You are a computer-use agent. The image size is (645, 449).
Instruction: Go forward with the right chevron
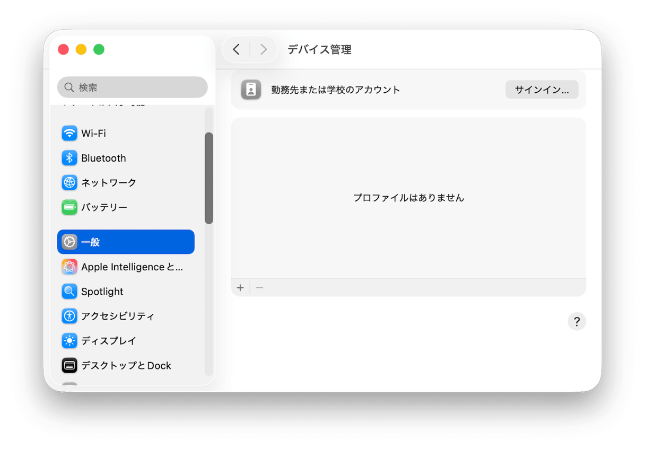(x=263, y=49)
